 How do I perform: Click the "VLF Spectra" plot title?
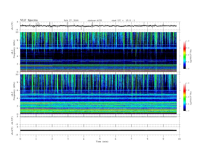pyautogui.click(x=29, y=20)
